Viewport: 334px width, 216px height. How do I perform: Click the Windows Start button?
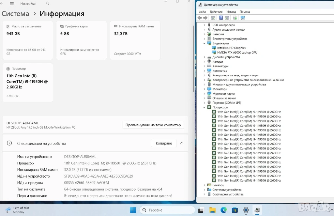(133, 210)
